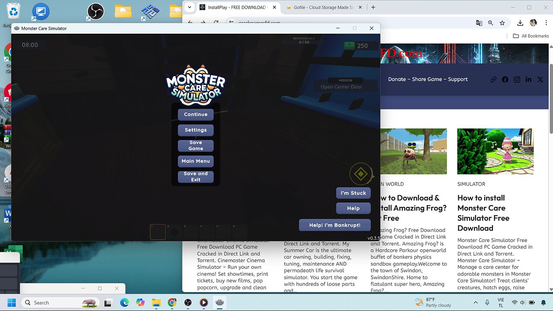Open Google Chrome from the taskbar
The image size is (553, 311).
pyautogui.click(x=172, y=302)
